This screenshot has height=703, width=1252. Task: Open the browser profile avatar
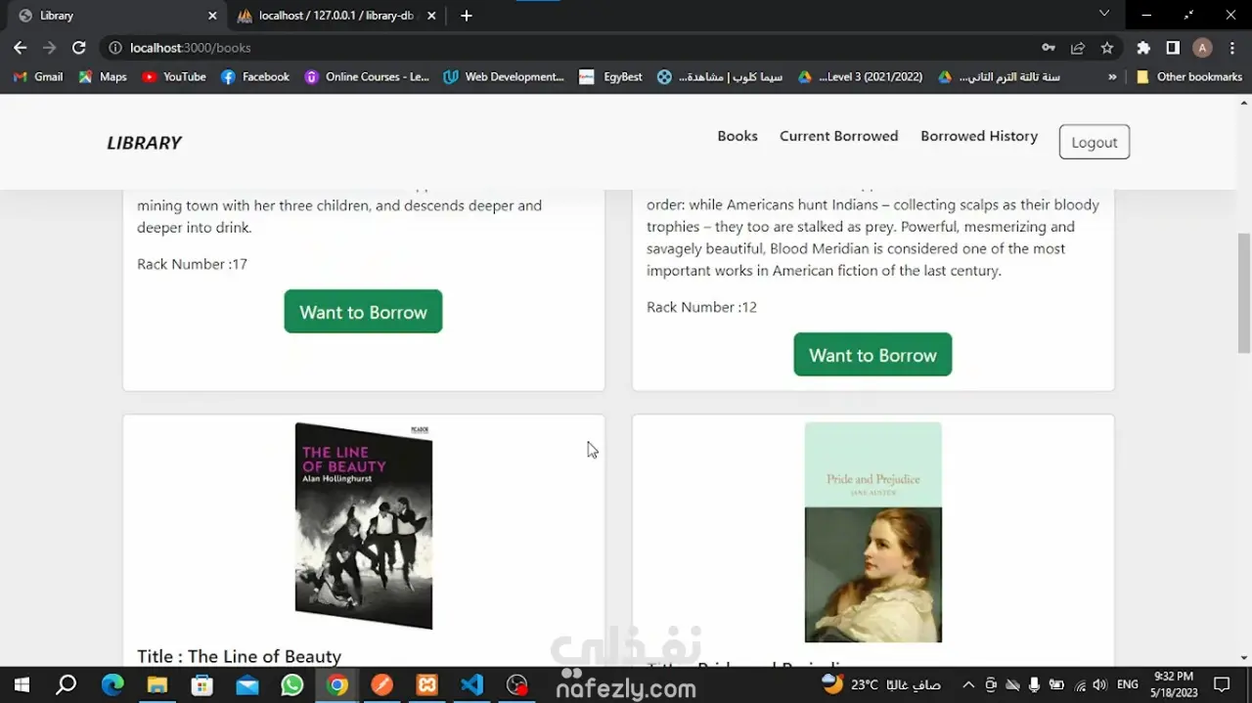(1201, 47)
